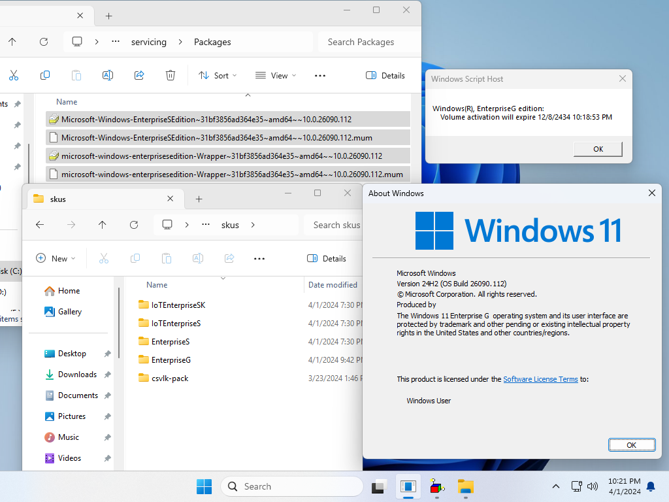Viewport: 669px width, 502px height.
Task: Click Search Packages field
Action: pyautogui.click(x=370, y=42)
